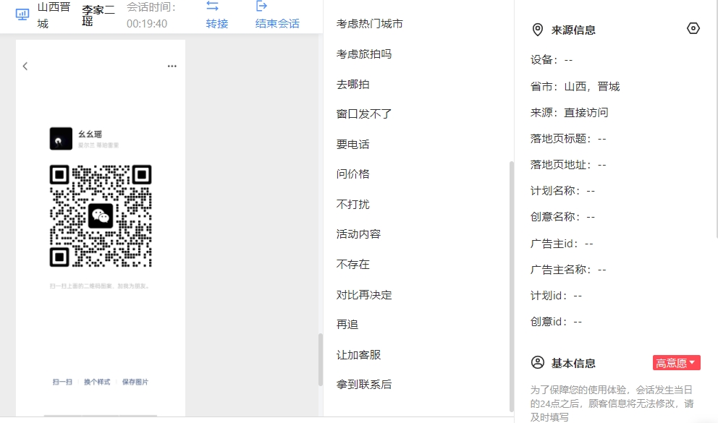
Task: Click 扫一扫 under the QR code
Action: [x=62, y=382]
